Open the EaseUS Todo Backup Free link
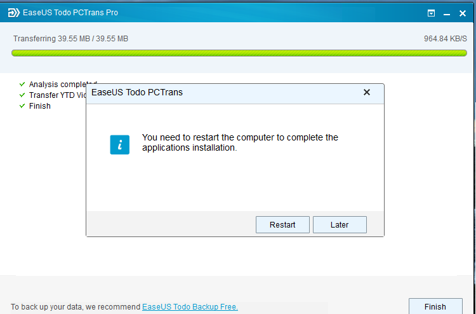The width and height of the screenshot is (476, 314). 190,307
